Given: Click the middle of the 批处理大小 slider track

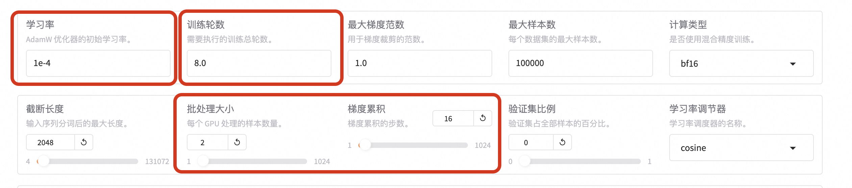Looking at the screenshot, I should click(x=252, y=161).
